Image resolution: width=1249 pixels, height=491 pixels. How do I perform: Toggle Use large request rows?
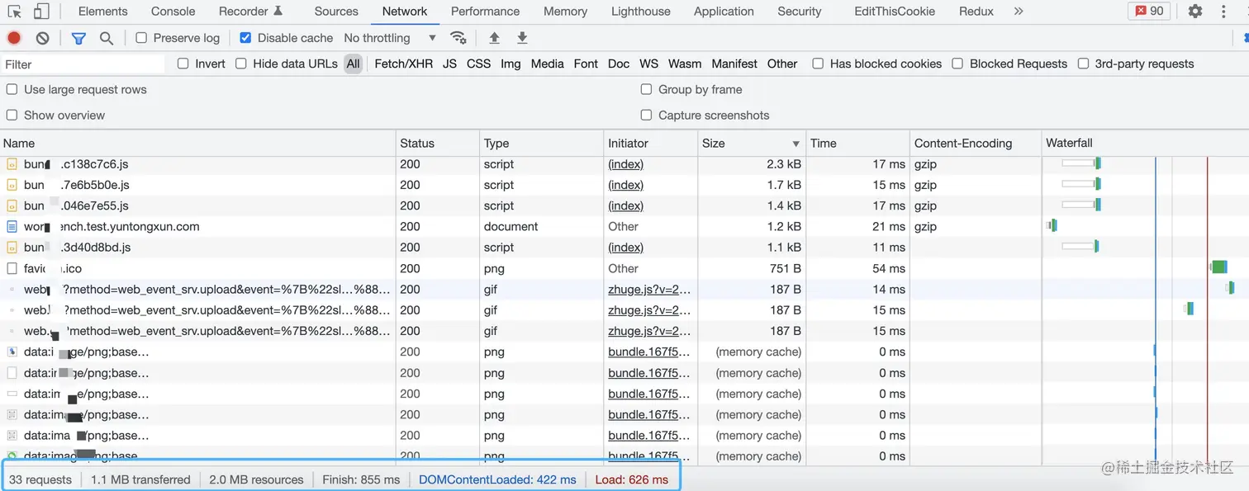[x=12, y=89]
